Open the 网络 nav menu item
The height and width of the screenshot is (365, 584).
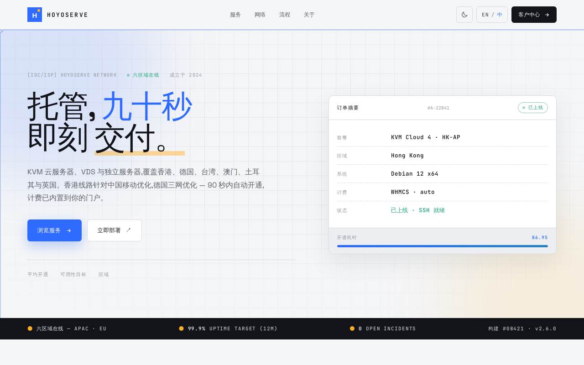[x=260, y=15]
